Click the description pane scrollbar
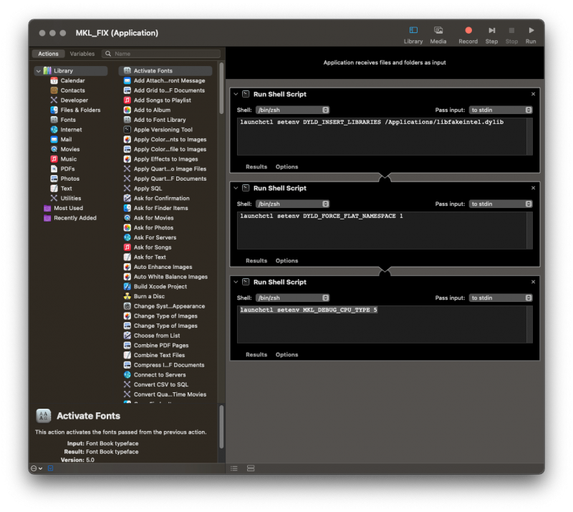Screen dimensions: 573x512 (221, 427)
